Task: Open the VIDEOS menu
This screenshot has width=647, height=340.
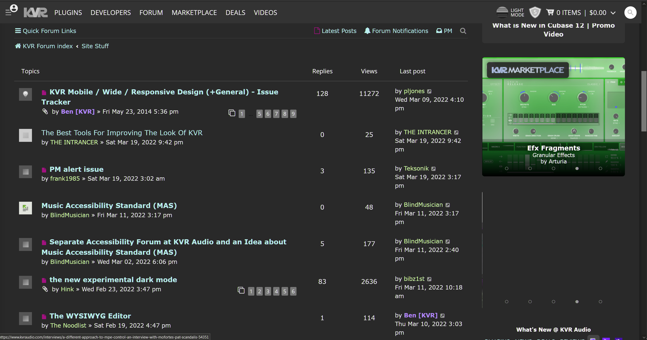Action: coord(265,13)
